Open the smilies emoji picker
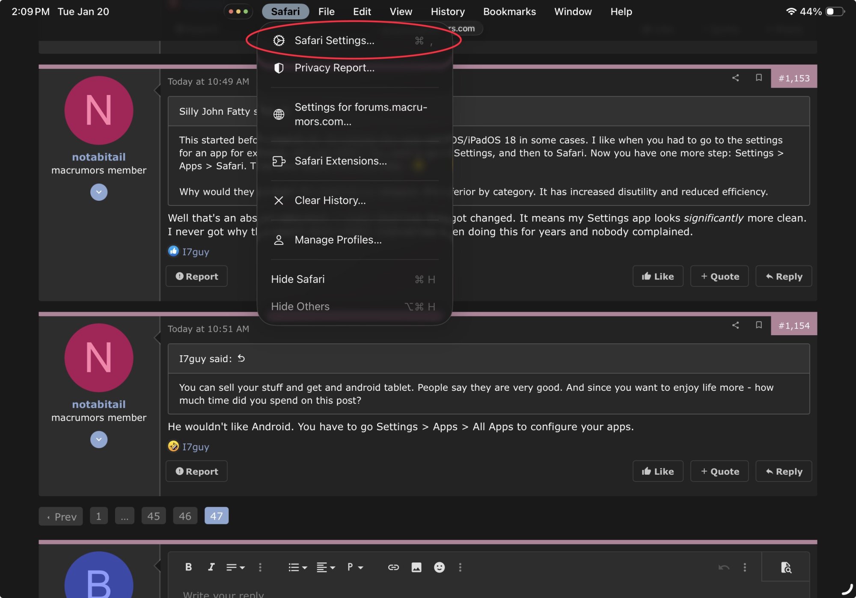Screen dimensions: 856x598 439,567
